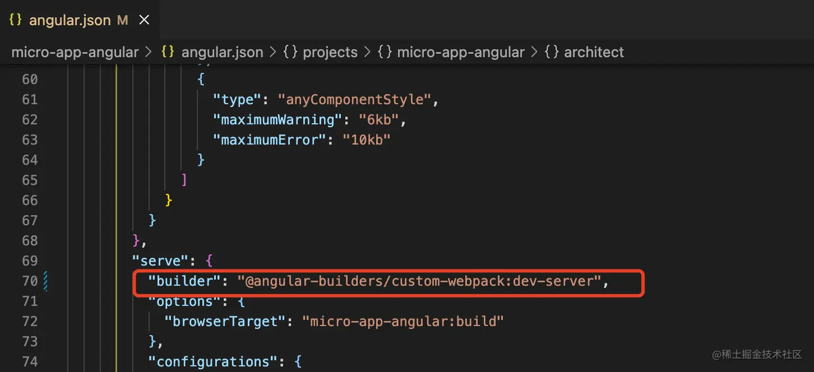Open the micro-app-angular folder breadcrumb
The width and height of the screenshot is (814, 372).
point(75,52)
